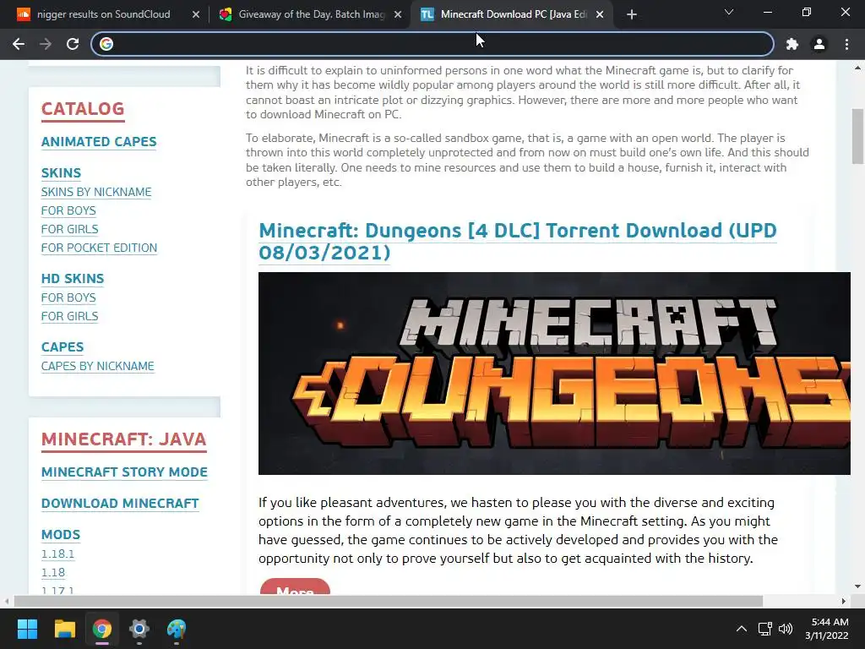Open Paint from the taskbar
Screen dimensions: 865x649
click(177, 629)
